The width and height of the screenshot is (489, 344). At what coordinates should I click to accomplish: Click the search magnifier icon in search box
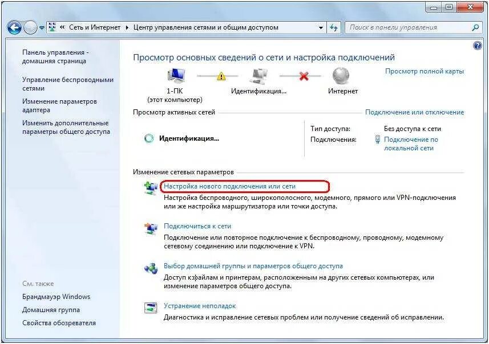tap(475, 28)
